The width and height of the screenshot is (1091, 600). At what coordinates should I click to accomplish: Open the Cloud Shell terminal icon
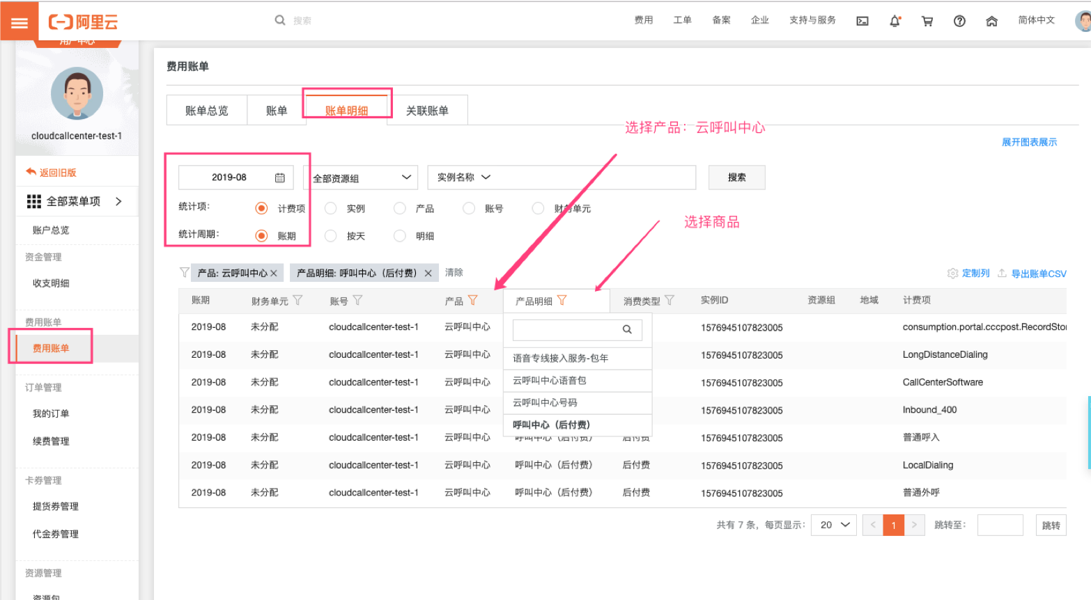click(862, 21)
